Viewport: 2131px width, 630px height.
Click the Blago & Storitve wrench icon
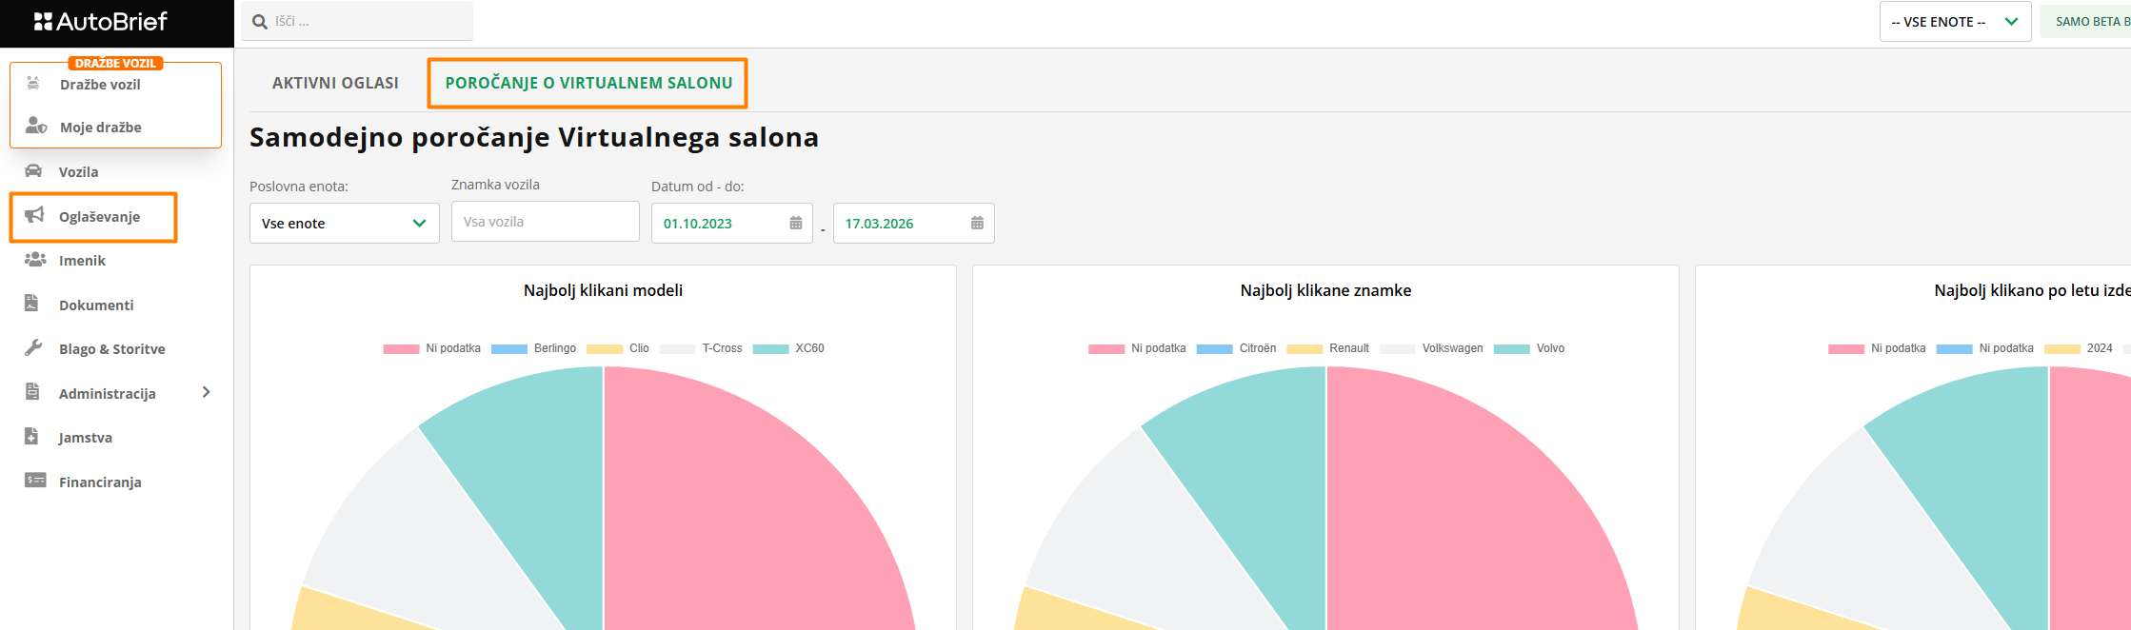(x=33, y=347)
